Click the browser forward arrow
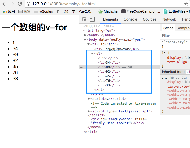The height and width of the screenshot is (148, 190). 12,4
